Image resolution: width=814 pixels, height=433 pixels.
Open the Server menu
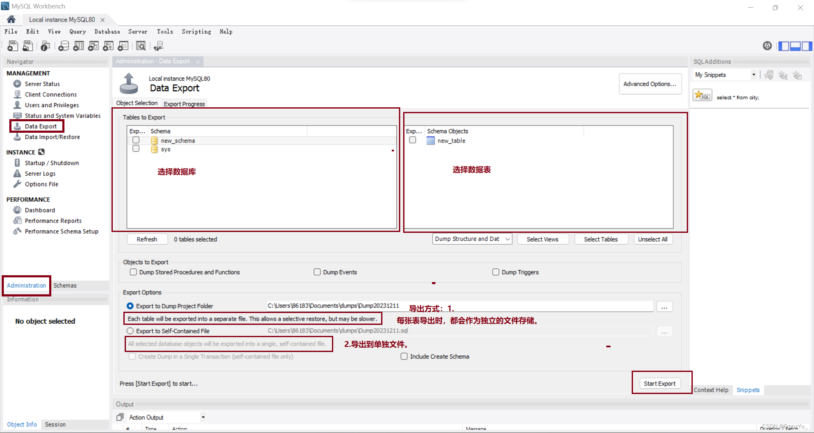(138, 31)
